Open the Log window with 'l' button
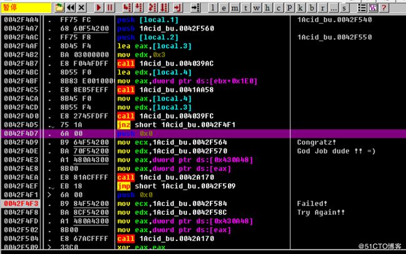Image resolution: width=406 pixels, height=254 pixels. pyautogui.click(x=213, y=8)
